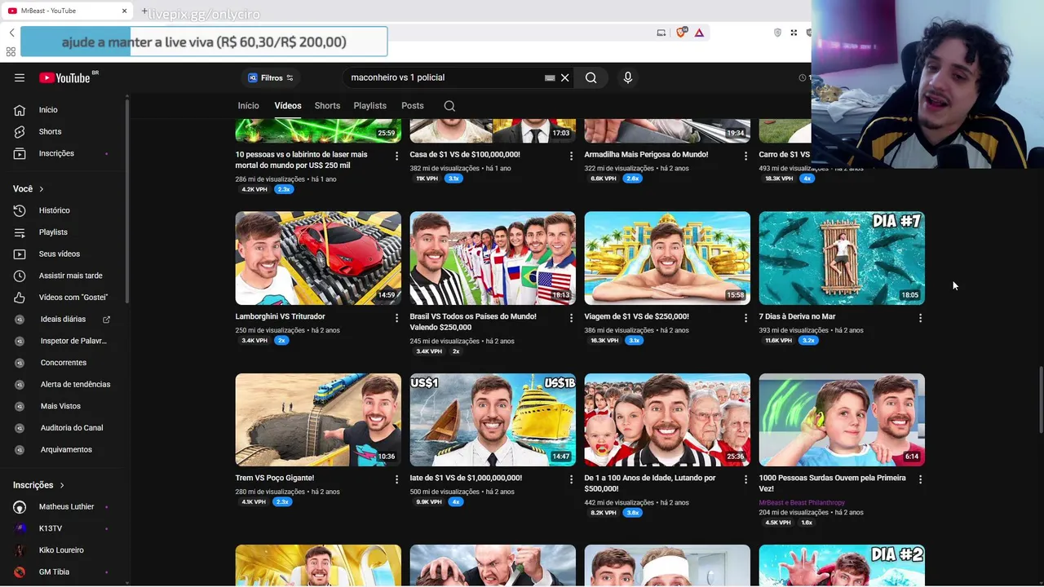The image size is (1044, 587).
Task: Open the Filtros filter button
Action: [x=271, y=77]
